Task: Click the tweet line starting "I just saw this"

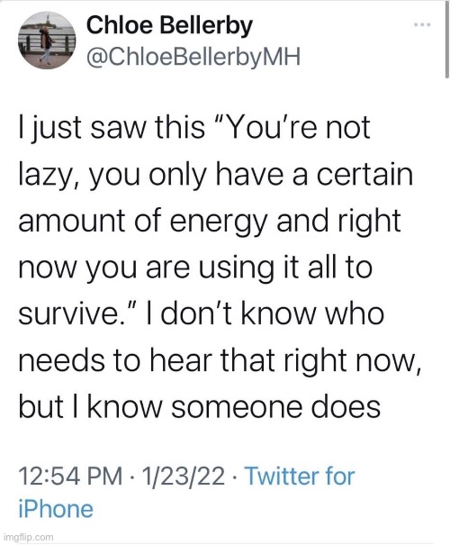Action: [194, 129]
